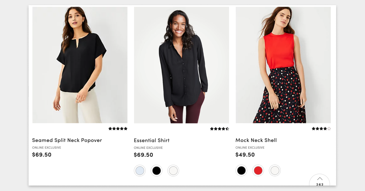Pick white swatch under Mock Neck Shell
This screenshot has width=365, height=191.
point(275,171)
